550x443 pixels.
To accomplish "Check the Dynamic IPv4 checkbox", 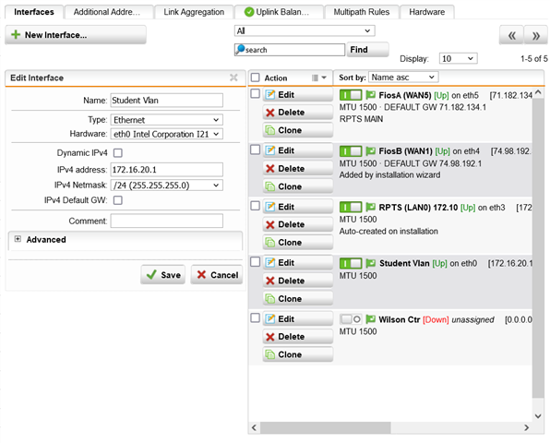I will click(118, 153).
